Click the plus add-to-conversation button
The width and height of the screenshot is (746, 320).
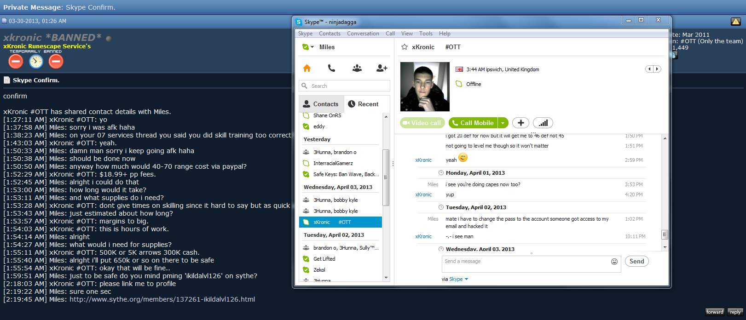[520, 123]
